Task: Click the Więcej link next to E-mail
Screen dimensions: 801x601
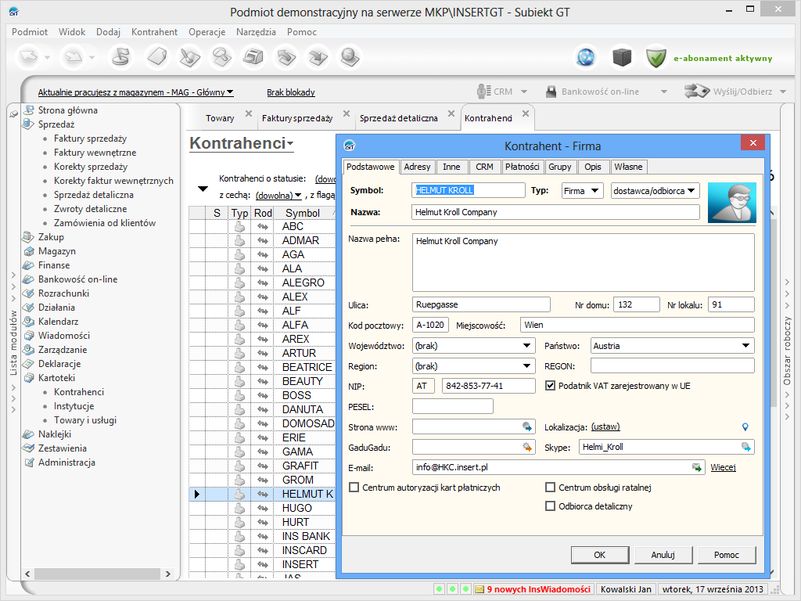Action: point(723,468)
